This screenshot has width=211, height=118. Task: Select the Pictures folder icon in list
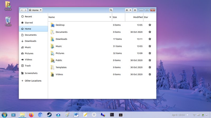tap(52, 53)
